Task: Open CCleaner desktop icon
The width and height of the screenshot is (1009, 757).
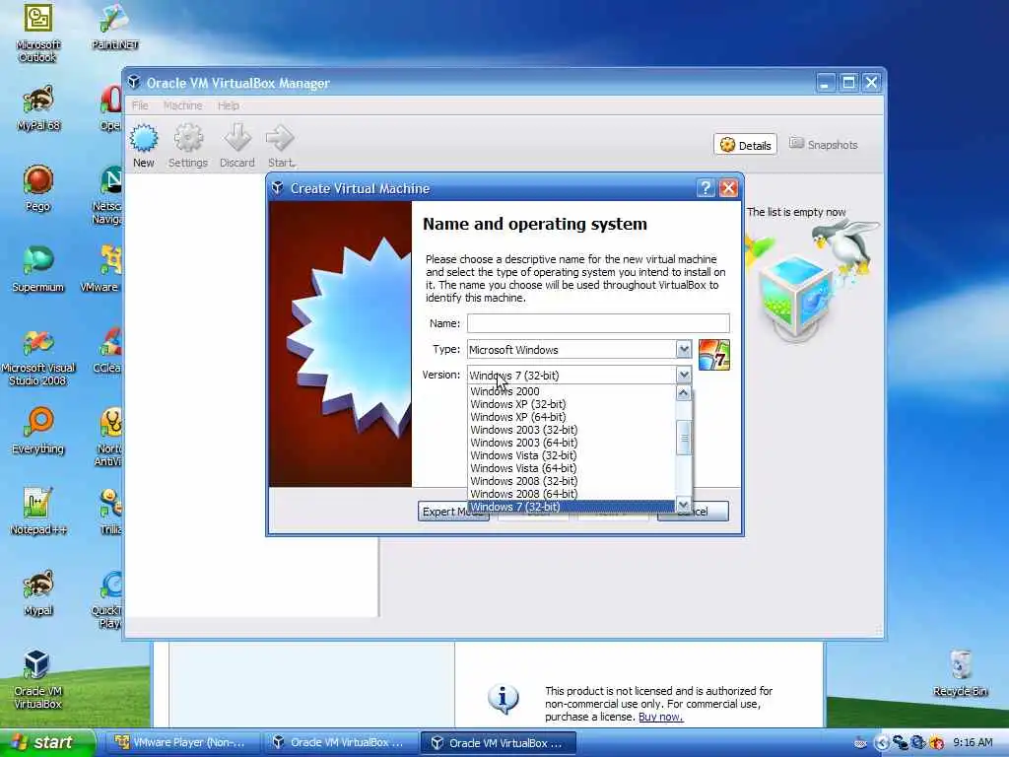Action: 108,350
